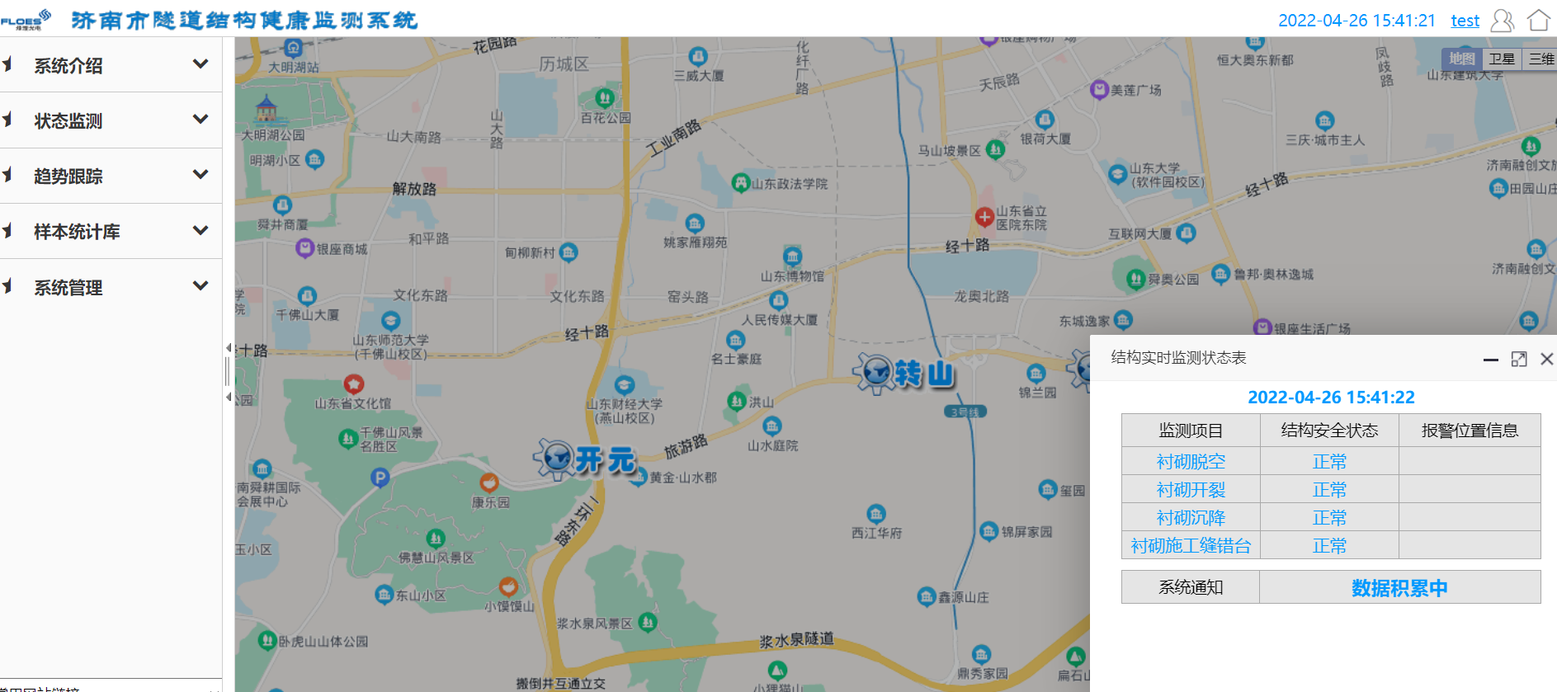1557x692 pixels.
Task: Open the 衬砌施工缝错台 monitoring item
Action: coord(1191,545)
